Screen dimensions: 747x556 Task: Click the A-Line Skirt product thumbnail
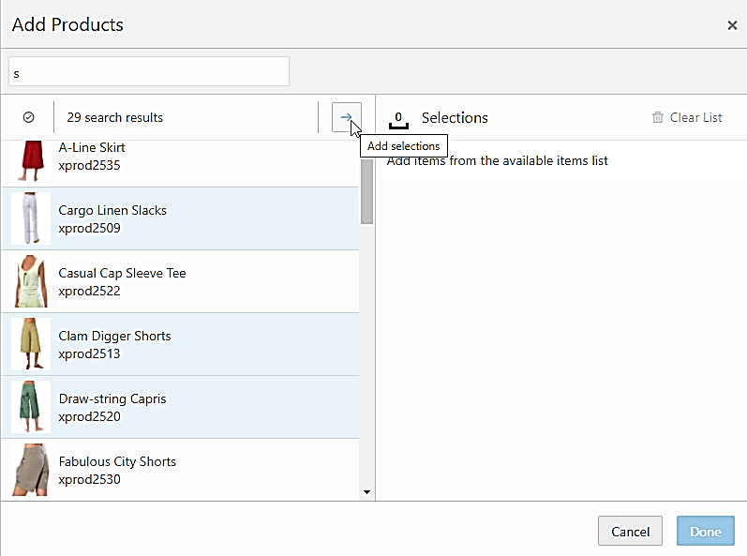[x=31, y=159]
